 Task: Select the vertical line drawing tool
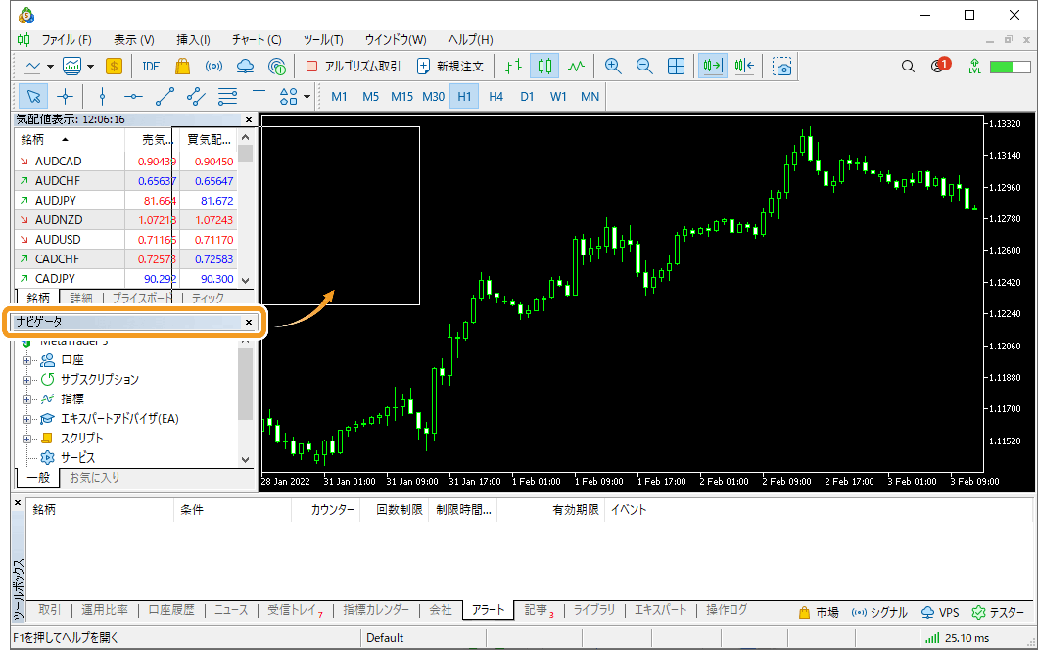(102, 96)
